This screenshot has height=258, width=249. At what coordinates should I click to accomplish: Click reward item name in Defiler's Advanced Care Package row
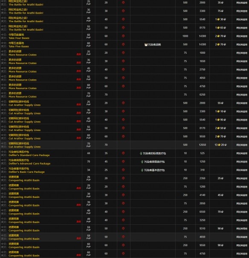(154, 162)
